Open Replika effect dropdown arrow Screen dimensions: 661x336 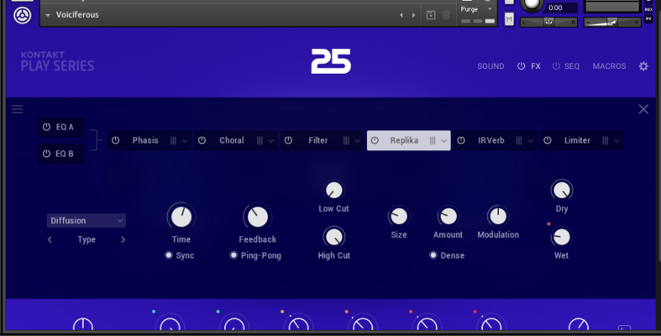(444, 141)
